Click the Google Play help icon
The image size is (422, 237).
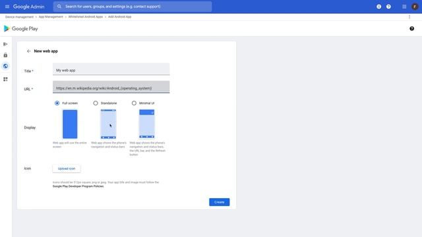411,28
